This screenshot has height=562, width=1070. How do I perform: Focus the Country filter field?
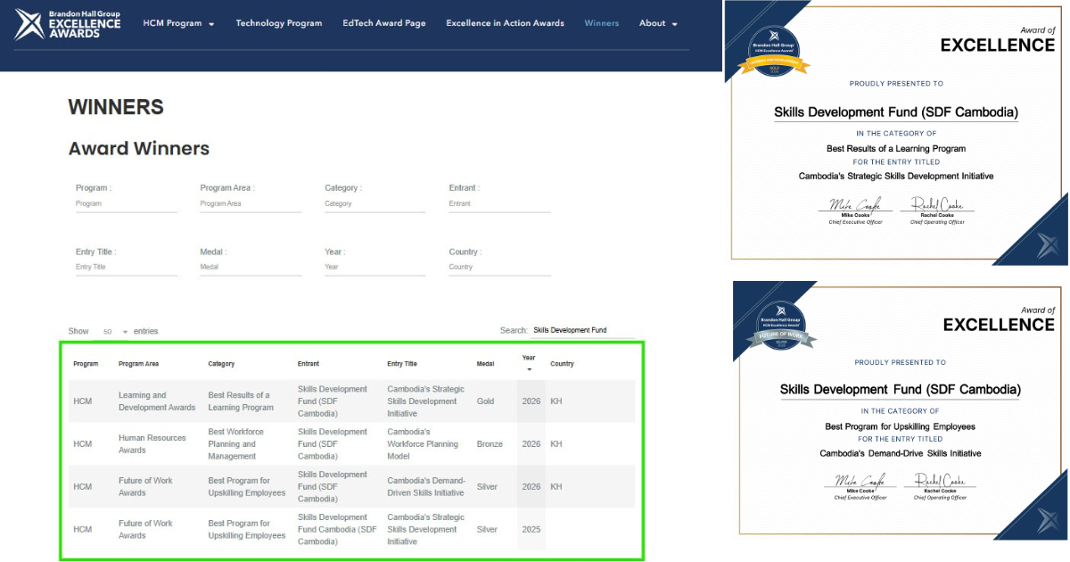point(499,268)
